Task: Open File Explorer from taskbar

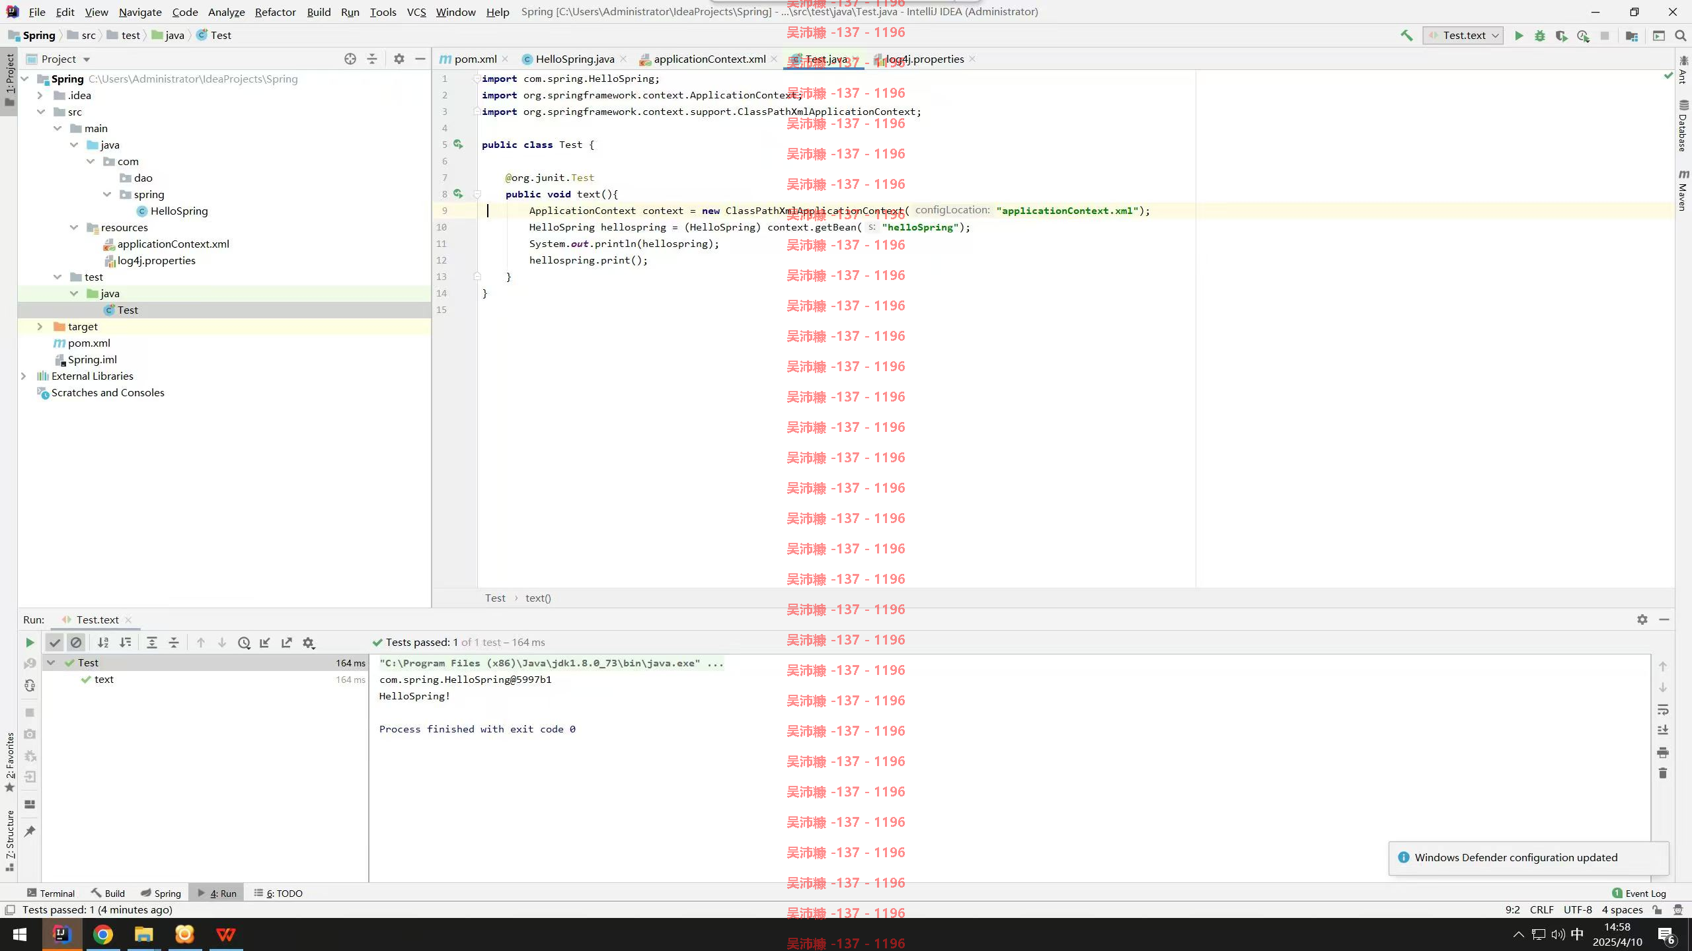Action: pyautogui.click(x=143, y=934)
